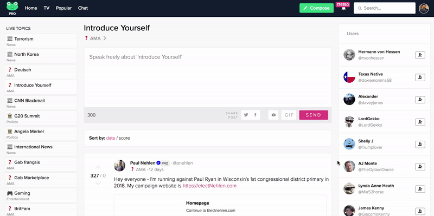Screen dimensions: 434x216
Task: Click the 176150 notification badge
Action: coord(343,4)
